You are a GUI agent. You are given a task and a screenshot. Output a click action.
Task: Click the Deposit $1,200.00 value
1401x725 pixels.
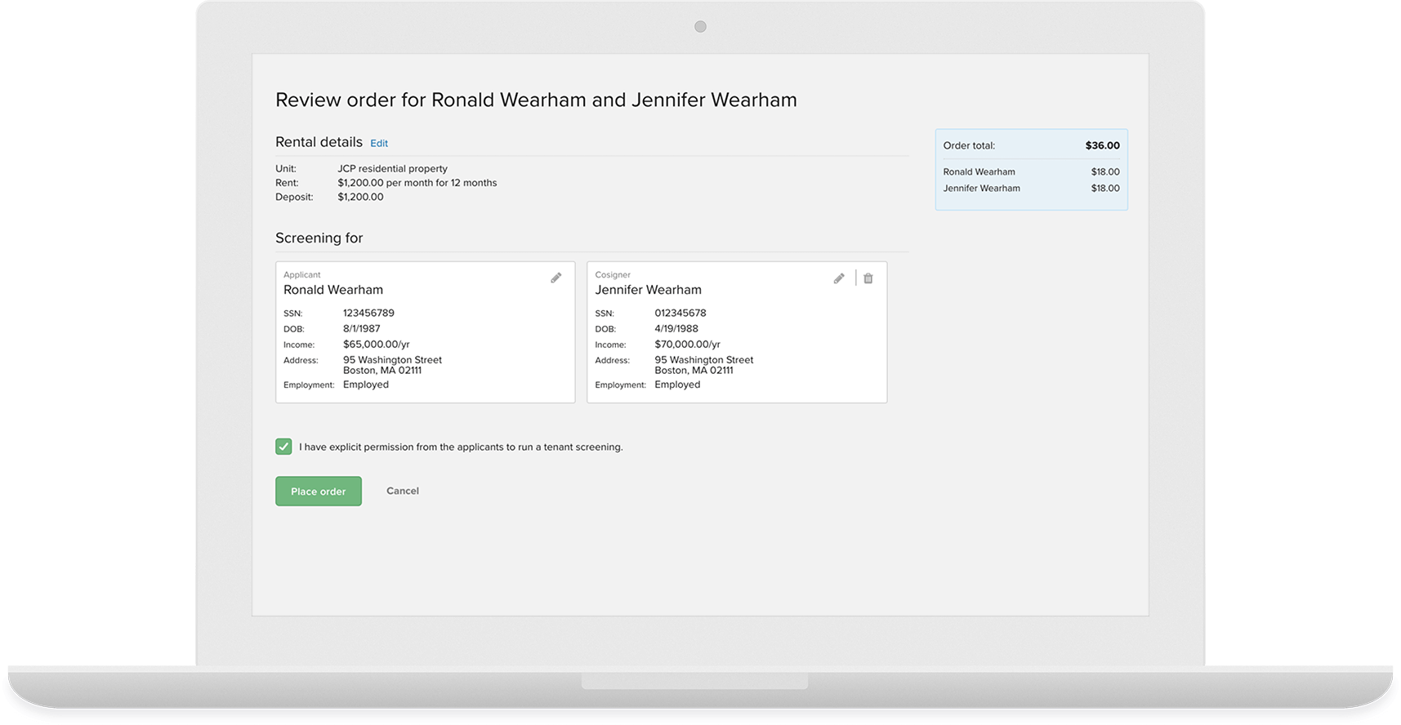[x=360, y=197]
